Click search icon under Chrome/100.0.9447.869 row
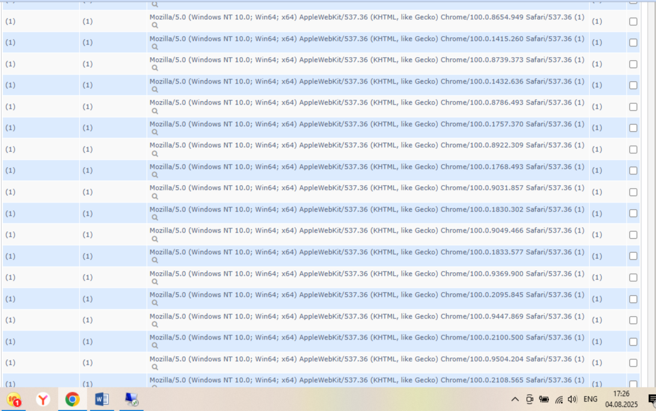This screenshot has width=656, height=411. coord(155,324)
